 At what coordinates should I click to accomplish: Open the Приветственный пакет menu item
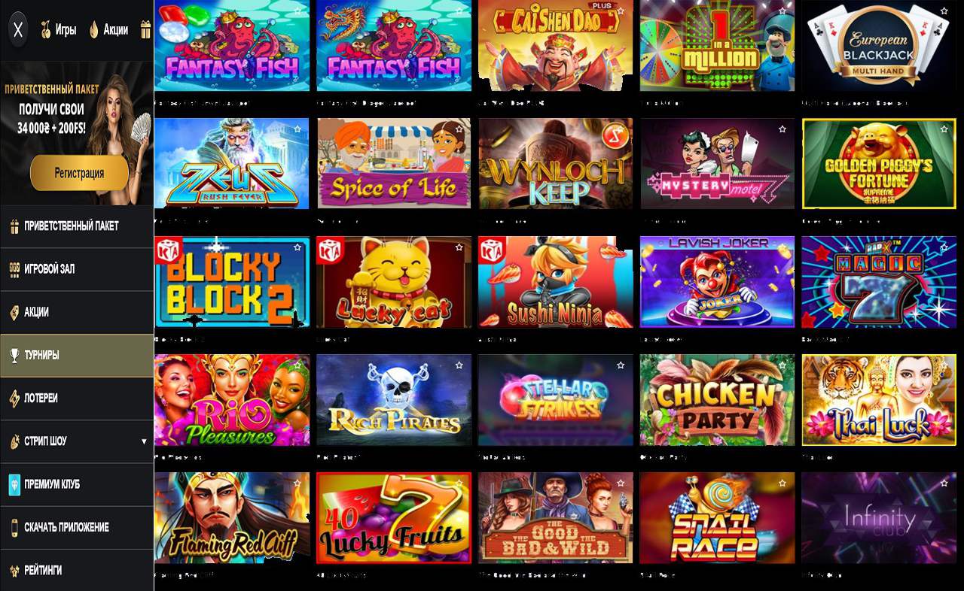click(x=77, y=226)
